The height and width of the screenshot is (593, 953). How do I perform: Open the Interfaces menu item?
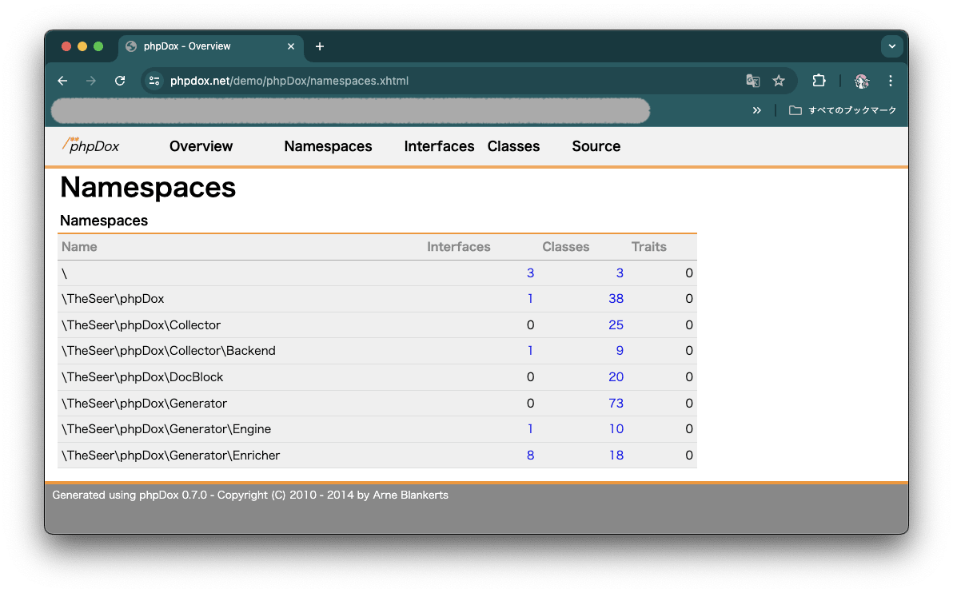[440, 146]
